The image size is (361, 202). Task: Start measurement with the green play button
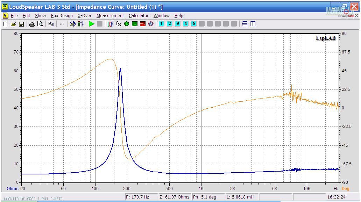point(92,24)
